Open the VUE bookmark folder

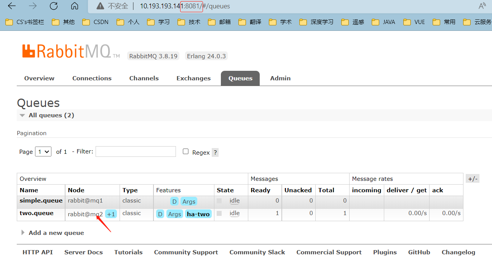[x=414, y=22]
